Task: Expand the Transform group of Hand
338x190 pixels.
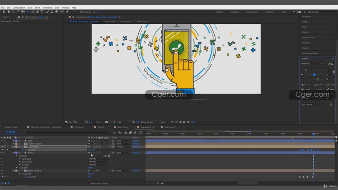Action: (17, 168)
